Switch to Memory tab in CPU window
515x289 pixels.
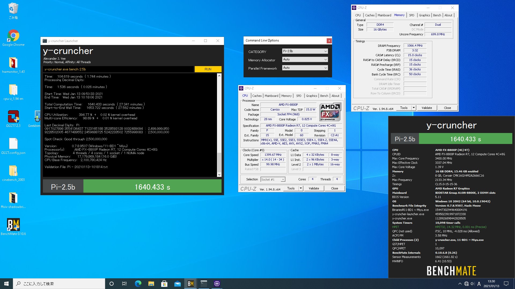(286, 96)
